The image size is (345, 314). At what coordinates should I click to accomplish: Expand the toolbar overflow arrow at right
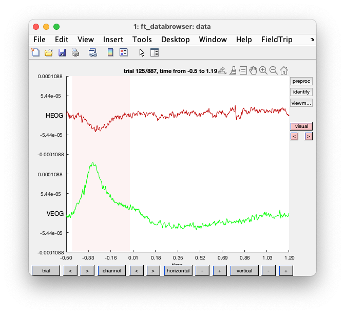313,39
